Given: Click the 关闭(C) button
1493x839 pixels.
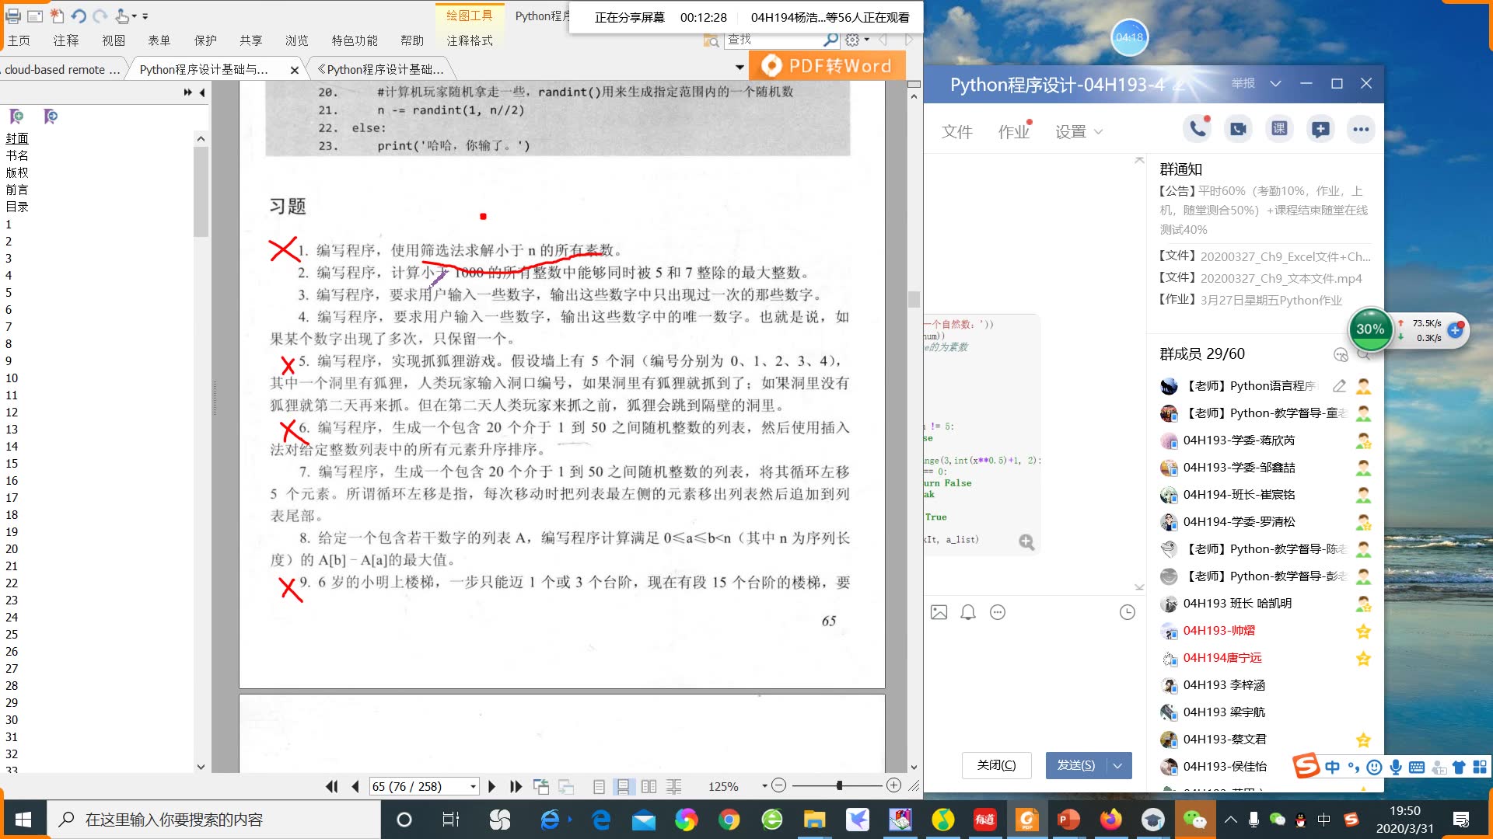Looking at the screenshot, I should pyautogui.click(x=996, y=765).
